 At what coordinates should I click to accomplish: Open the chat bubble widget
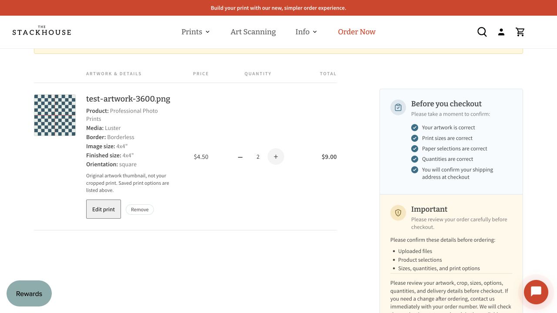(536, 292)
